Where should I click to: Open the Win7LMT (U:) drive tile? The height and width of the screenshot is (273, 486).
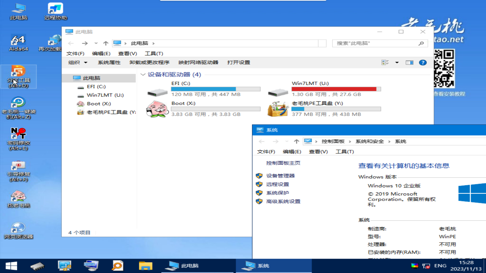pos(325,89)
